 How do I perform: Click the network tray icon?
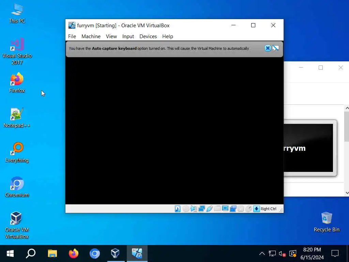(272, 253)
